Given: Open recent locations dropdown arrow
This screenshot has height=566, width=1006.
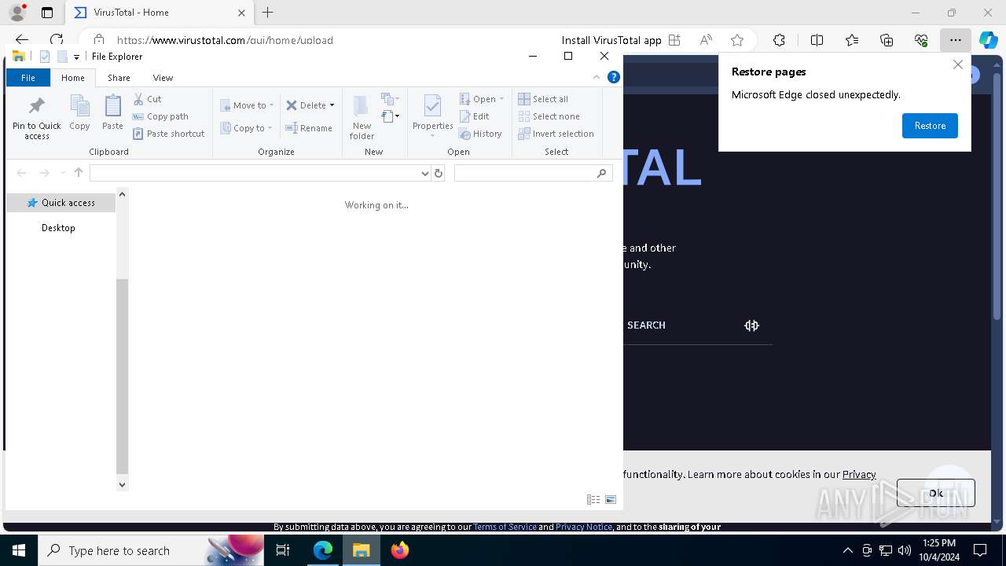Looking at the screenshot, I should click(x=63, y=173).
